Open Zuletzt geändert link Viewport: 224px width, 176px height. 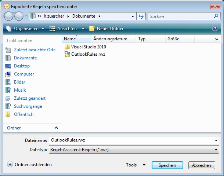coord(30,98)
